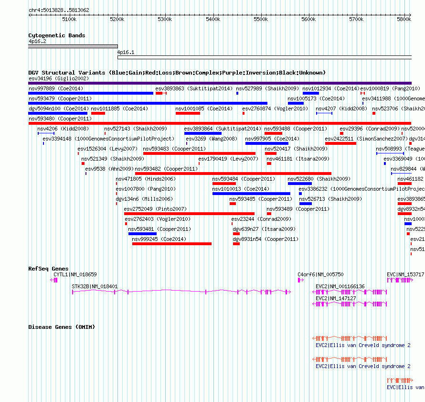The width and height of the screenshot is (425, 402).
Task: Select nsv522680 (Shaikh2009) gain label
Action: point(319,179)
